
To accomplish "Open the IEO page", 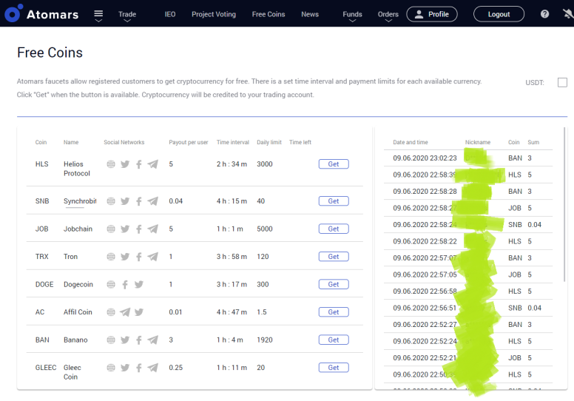I will 170,14.
